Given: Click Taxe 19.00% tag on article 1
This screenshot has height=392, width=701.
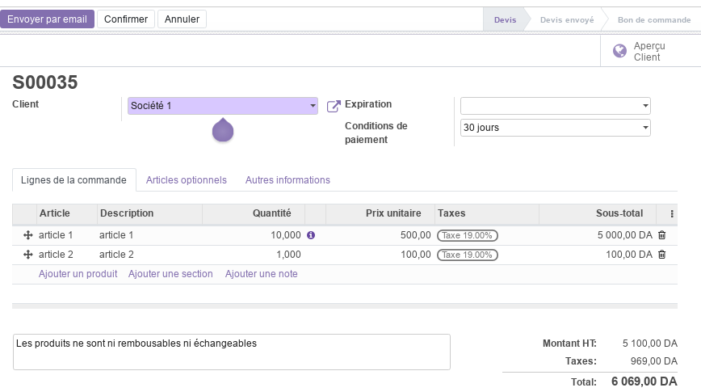Looking at the screenshot, I should (467, 235).
